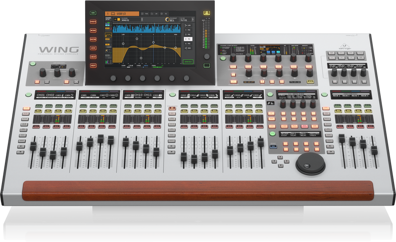The width and height of the screenshot is (396, 242).
Task: Tap the face icon on CH07 scribble strip
Action: pyautogui.click(x=107, y=95)
